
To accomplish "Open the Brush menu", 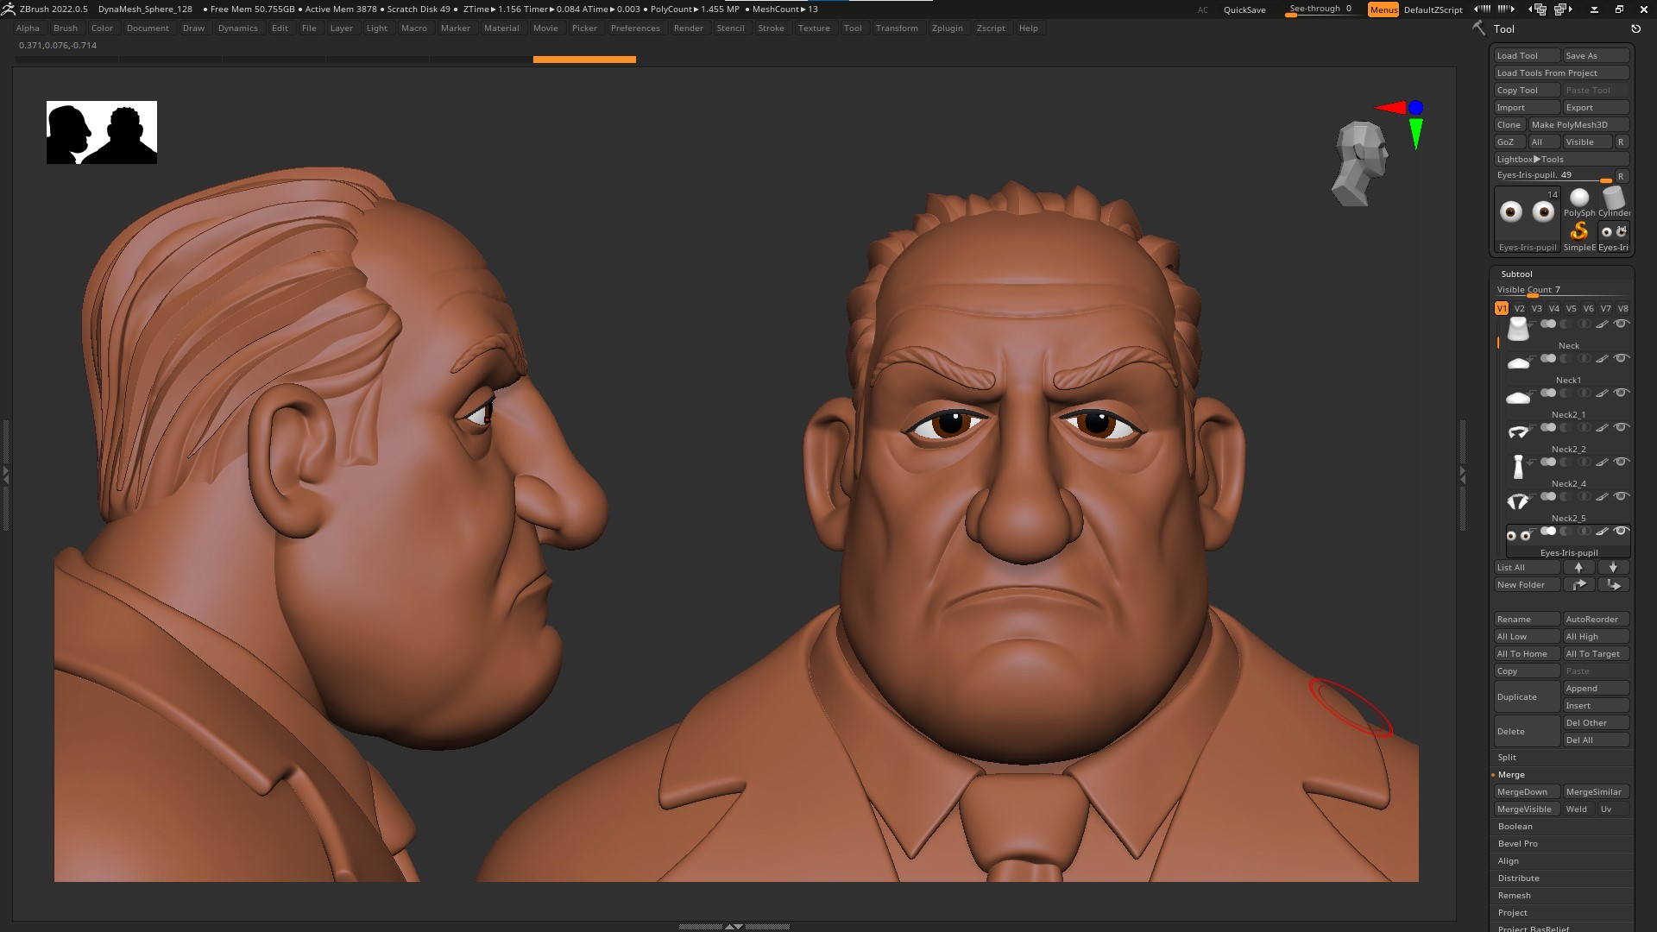I will tap(66, 28).
